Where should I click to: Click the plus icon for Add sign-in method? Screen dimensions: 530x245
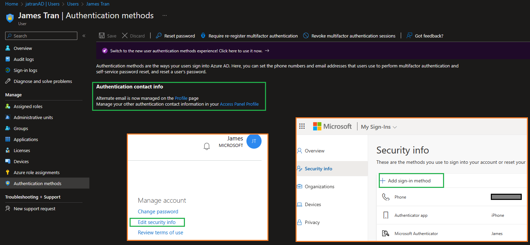click(x=383, y=181)
